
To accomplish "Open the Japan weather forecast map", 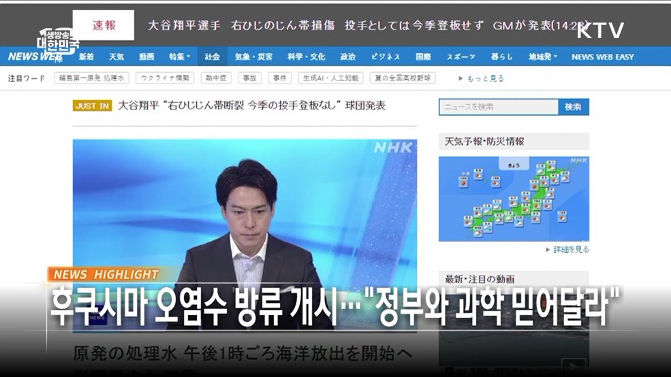I will (514, 199).
